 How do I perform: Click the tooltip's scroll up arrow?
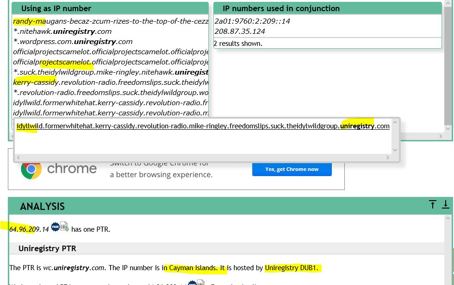pyautogui.click(x=395, y=123)
